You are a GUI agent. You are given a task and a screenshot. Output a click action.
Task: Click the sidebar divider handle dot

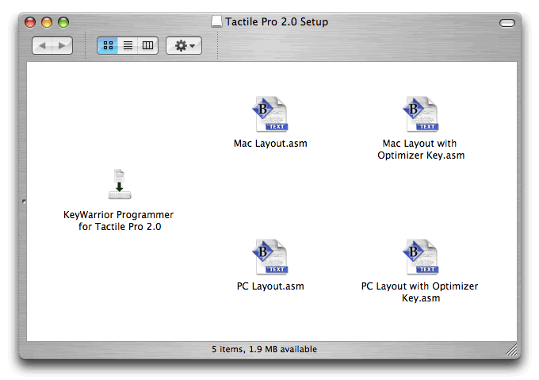tap(24, 202)
